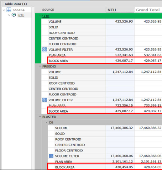Viewport: 162px width, 170px height.
Task: Collapse the SOURCE tree node
Action: click(4, 10)
